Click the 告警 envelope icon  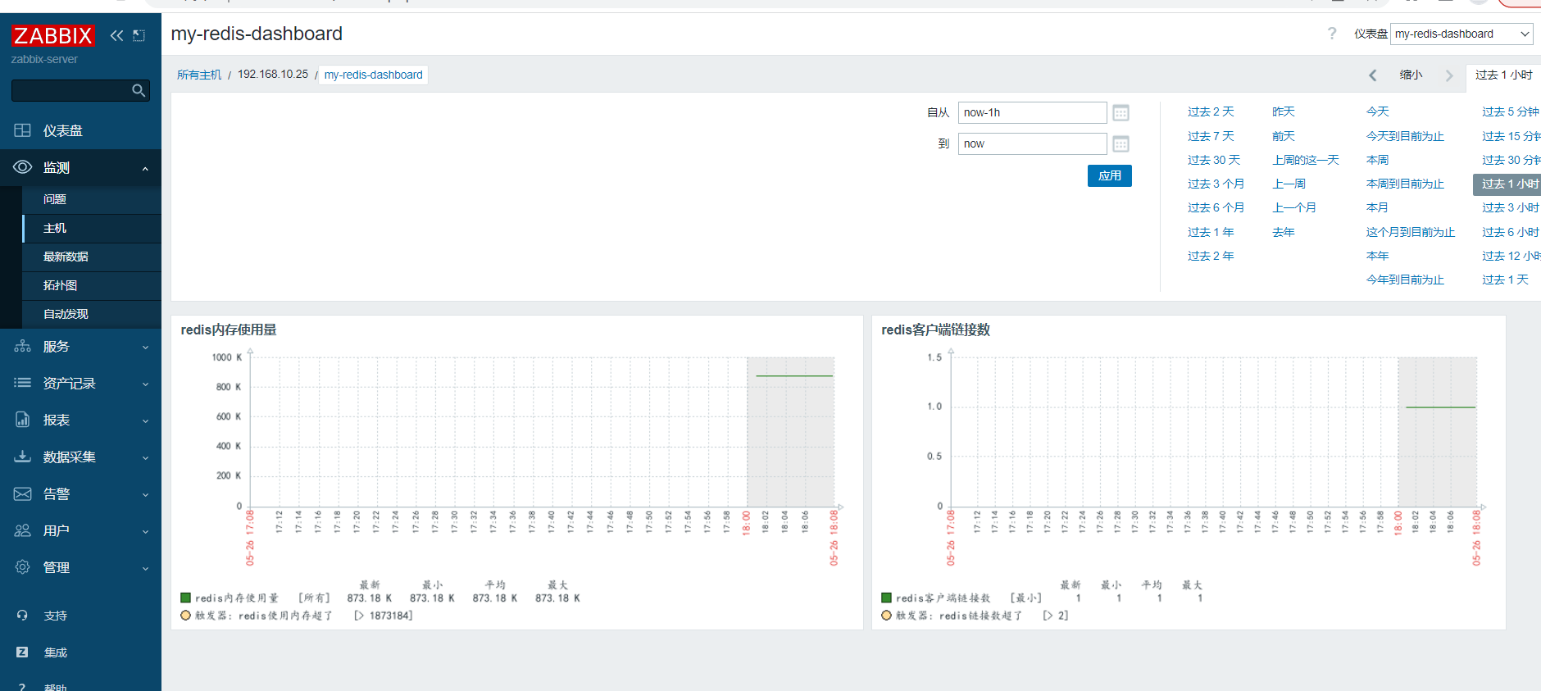click(x=22, y=493)
